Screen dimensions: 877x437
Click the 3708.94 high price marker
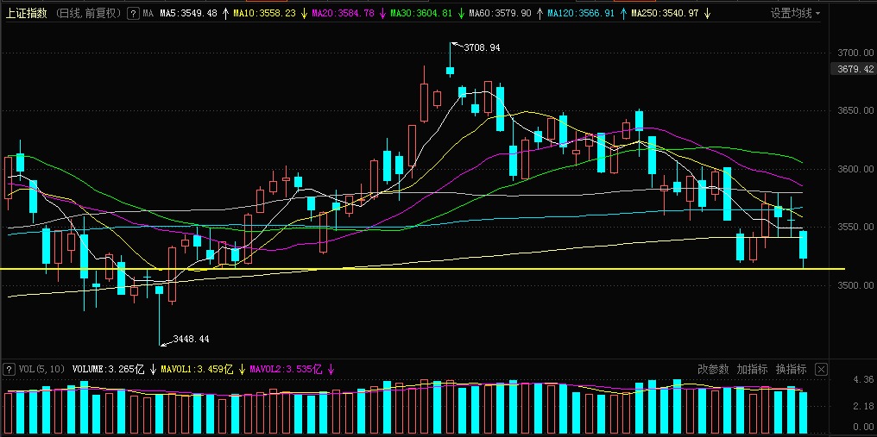[x=482, y=48]
